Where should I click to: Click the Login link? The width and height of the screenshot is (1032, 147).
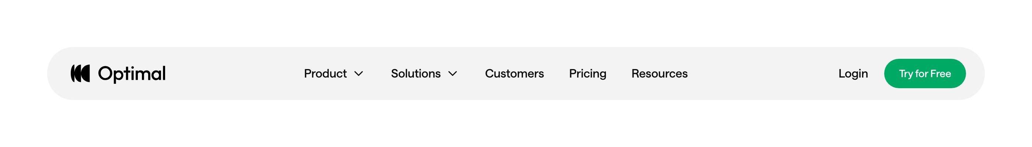point(853,73)
